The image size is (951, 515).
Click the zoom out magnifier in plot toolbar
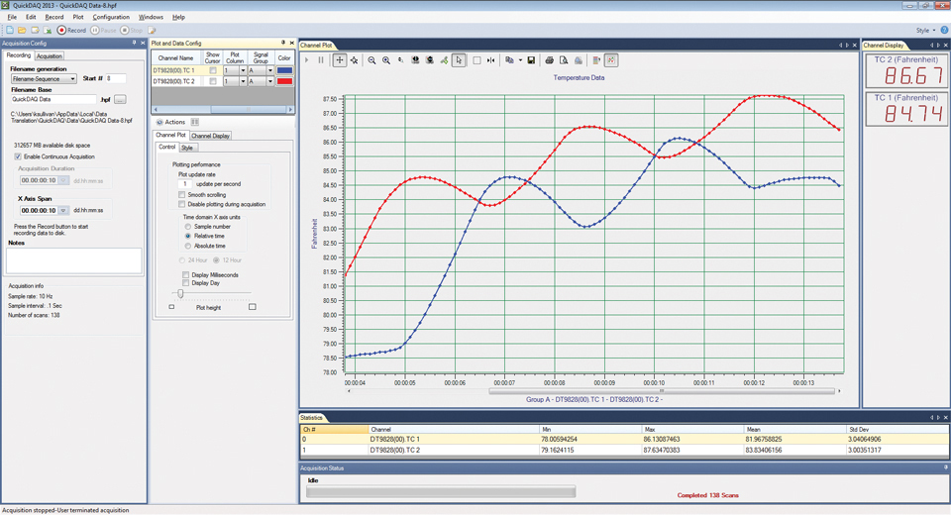tap(372, 60)
